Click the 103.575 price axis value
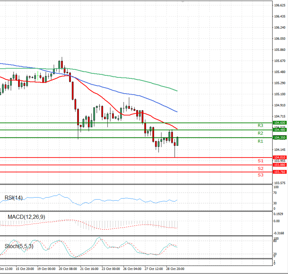This screenshot has width=288, height=274. click(x=280, y=183)
